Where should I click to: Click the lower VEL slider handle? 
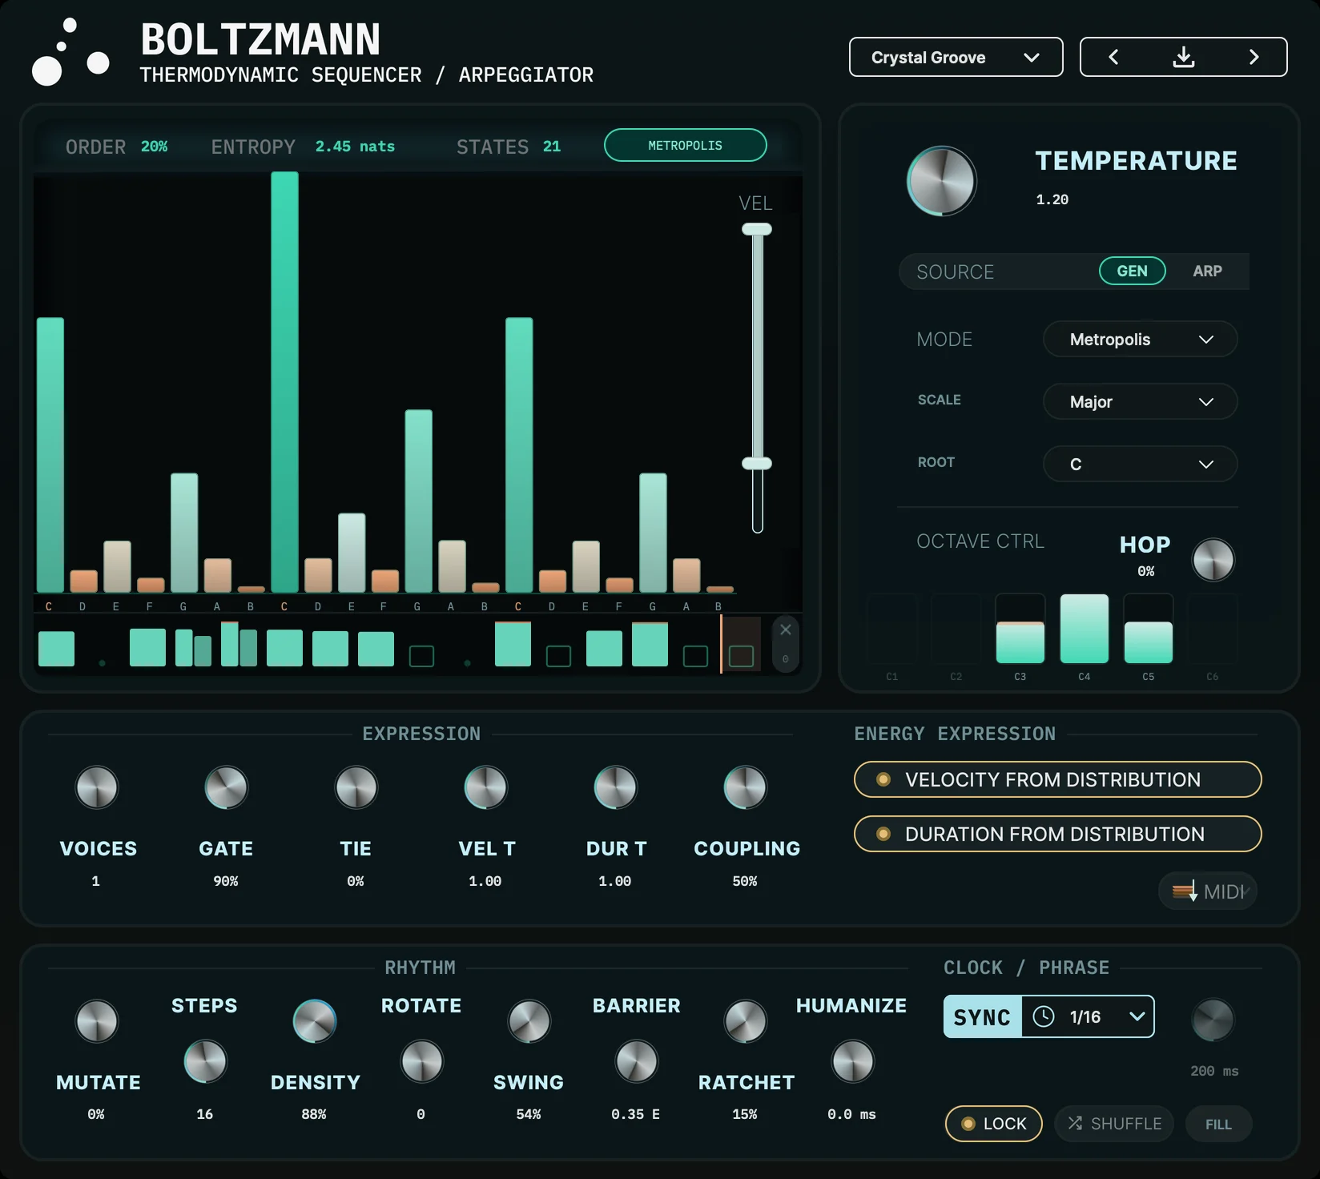pyautogui.click(x=756, y=463)
